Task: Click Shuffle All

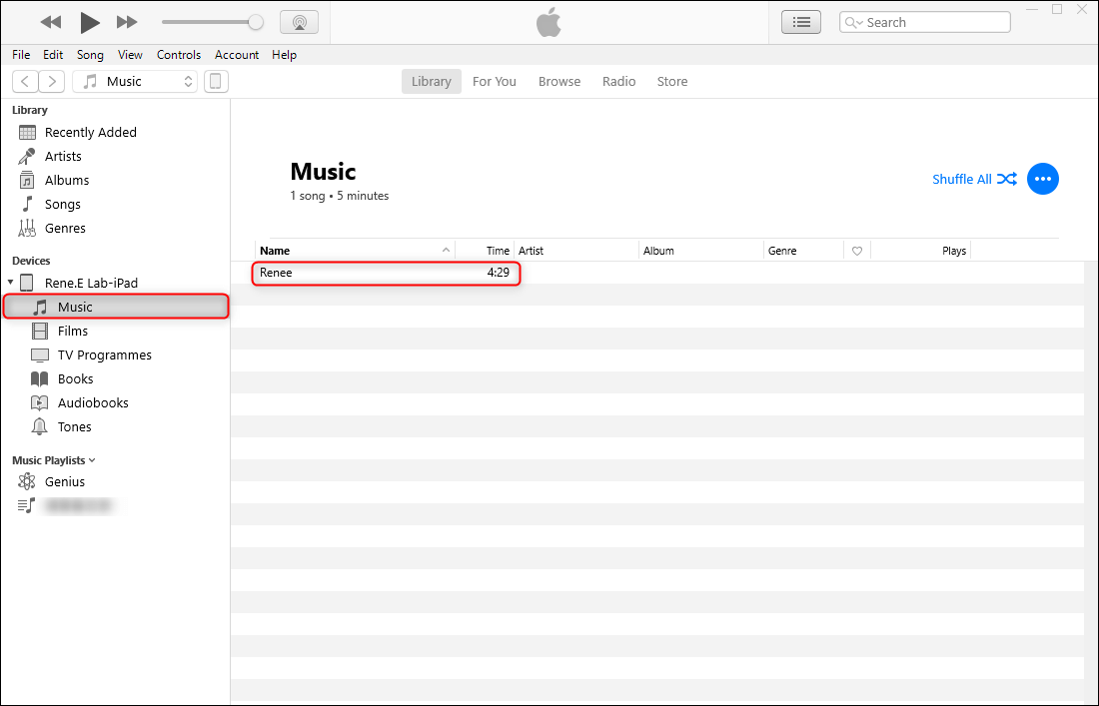Action: [974, 180]
